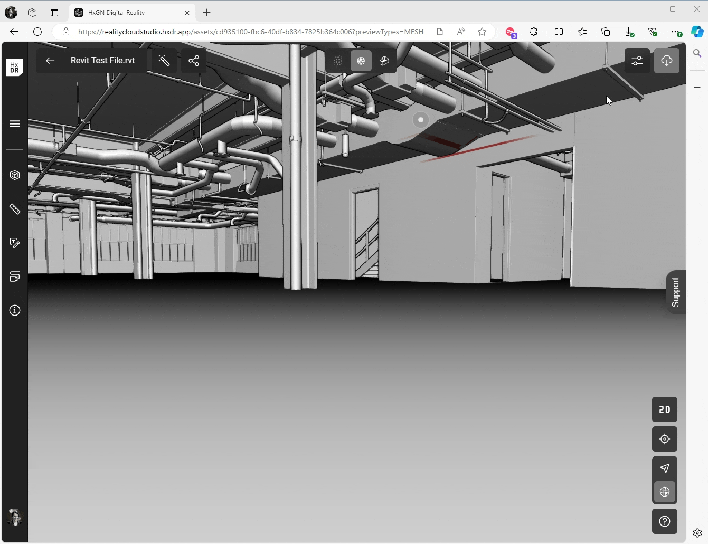This screenshot has height=544, width=708.
Task: Switch the viewer to 2D mode
Action: (665, 409)
